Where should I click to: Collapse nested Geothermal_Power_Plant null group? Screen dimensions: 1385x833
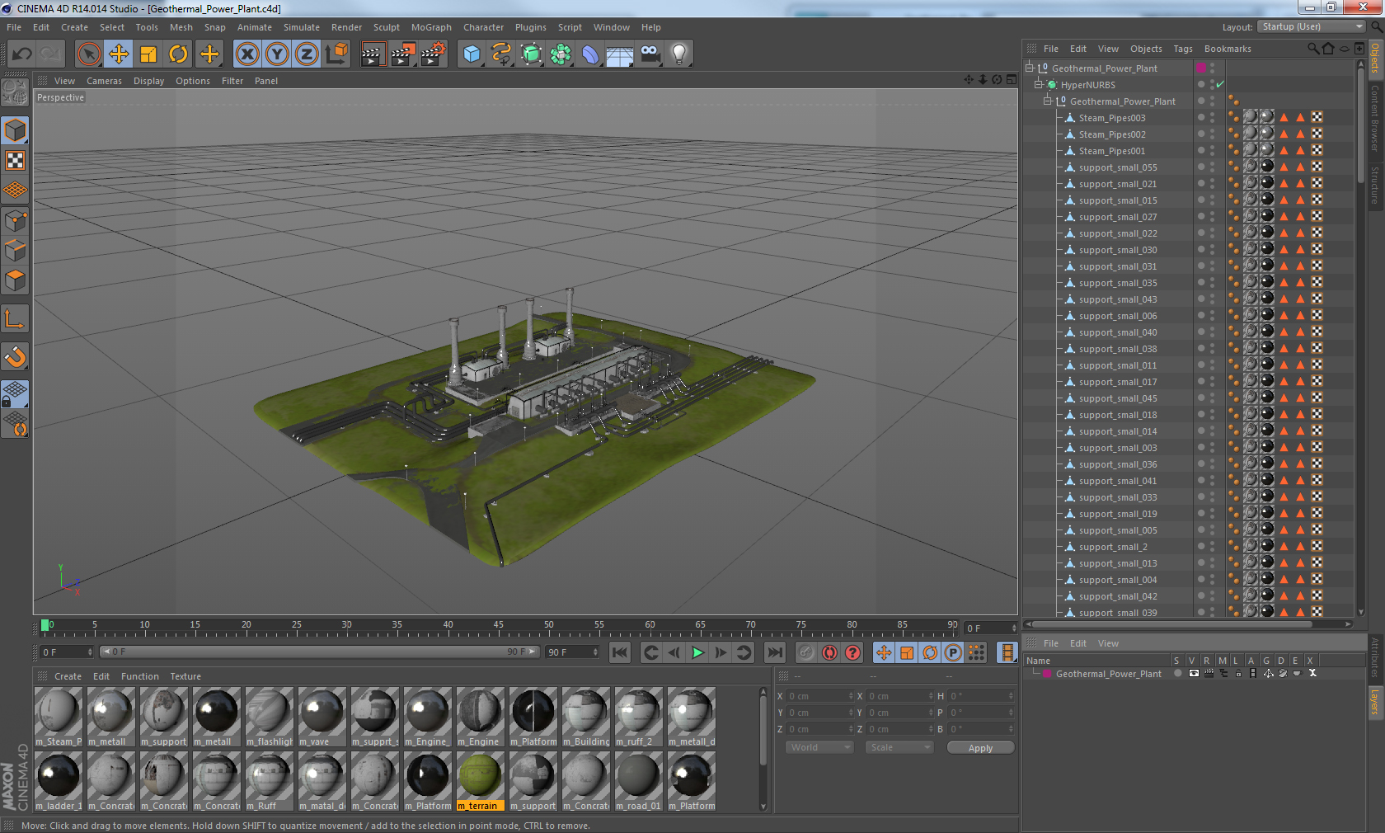[1048, 101]
